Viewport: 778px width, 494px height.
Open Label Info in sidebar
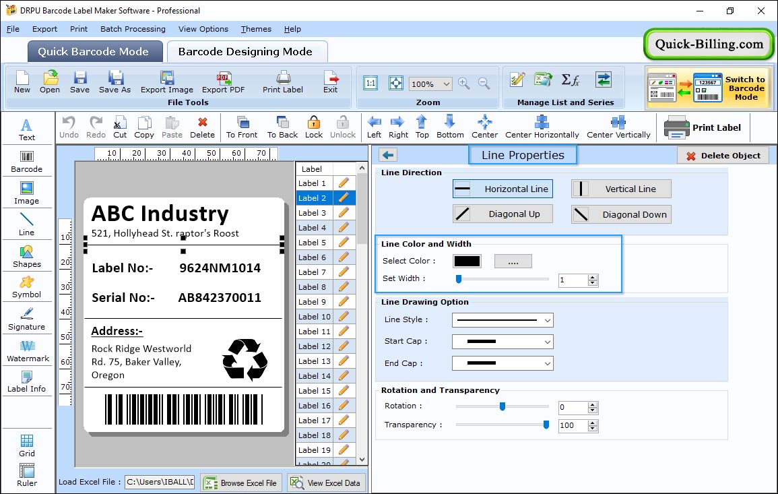[27, 382]
